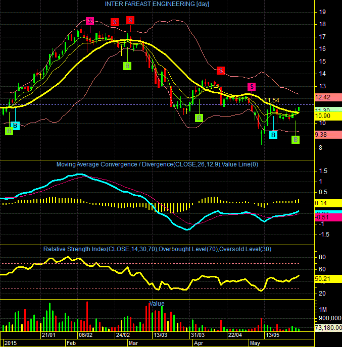Click the Moving Average Convergence / Divergence panel title
This screenshot has height=347, width=342.
[157, 164]
